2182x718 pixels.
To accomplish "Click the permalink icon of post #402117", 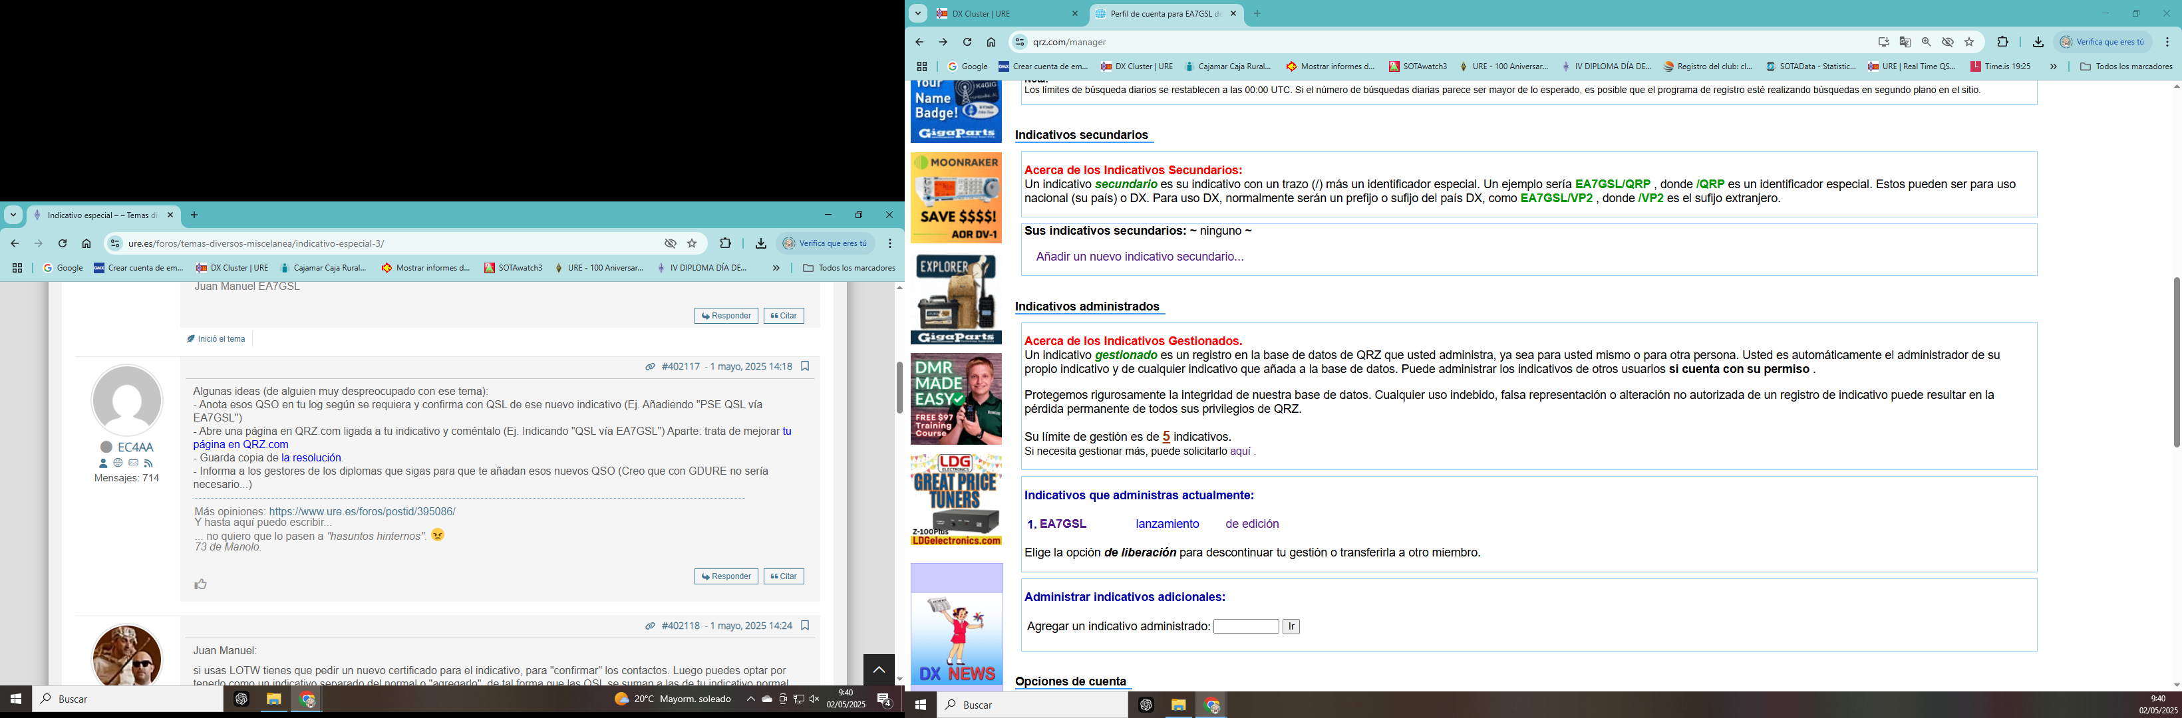I will click(651, 366).
